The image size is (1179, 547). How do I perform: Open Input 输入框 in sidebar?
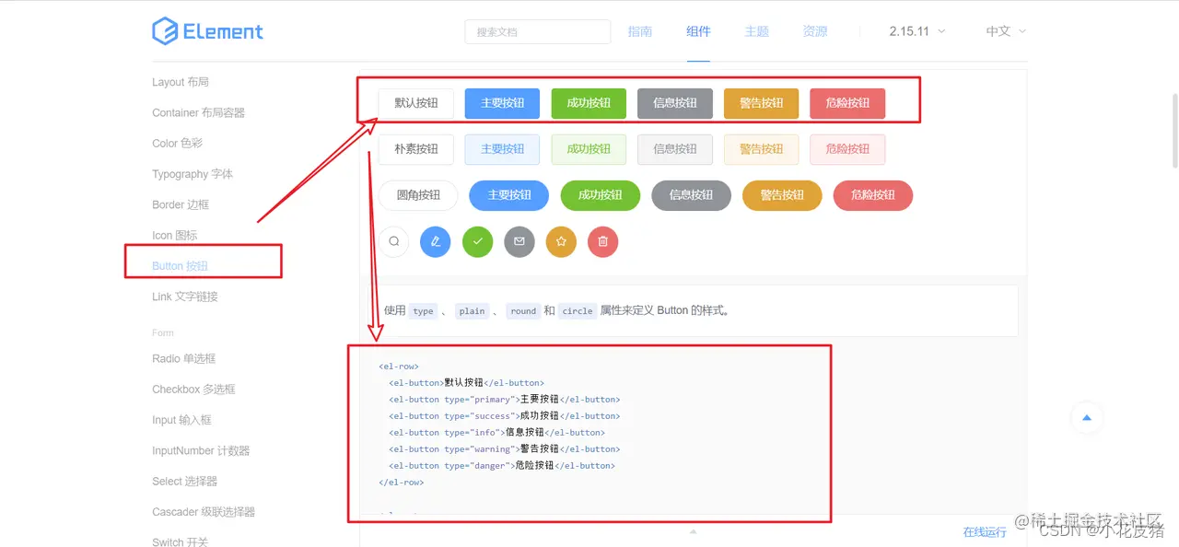pyautogui.click(x=181, y=420)
